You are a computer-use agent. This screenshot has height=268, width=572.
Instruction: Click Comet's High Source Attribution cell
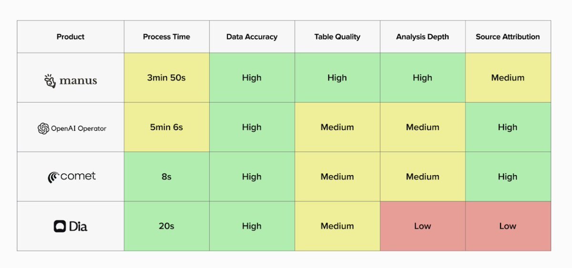tap(508, 177)
